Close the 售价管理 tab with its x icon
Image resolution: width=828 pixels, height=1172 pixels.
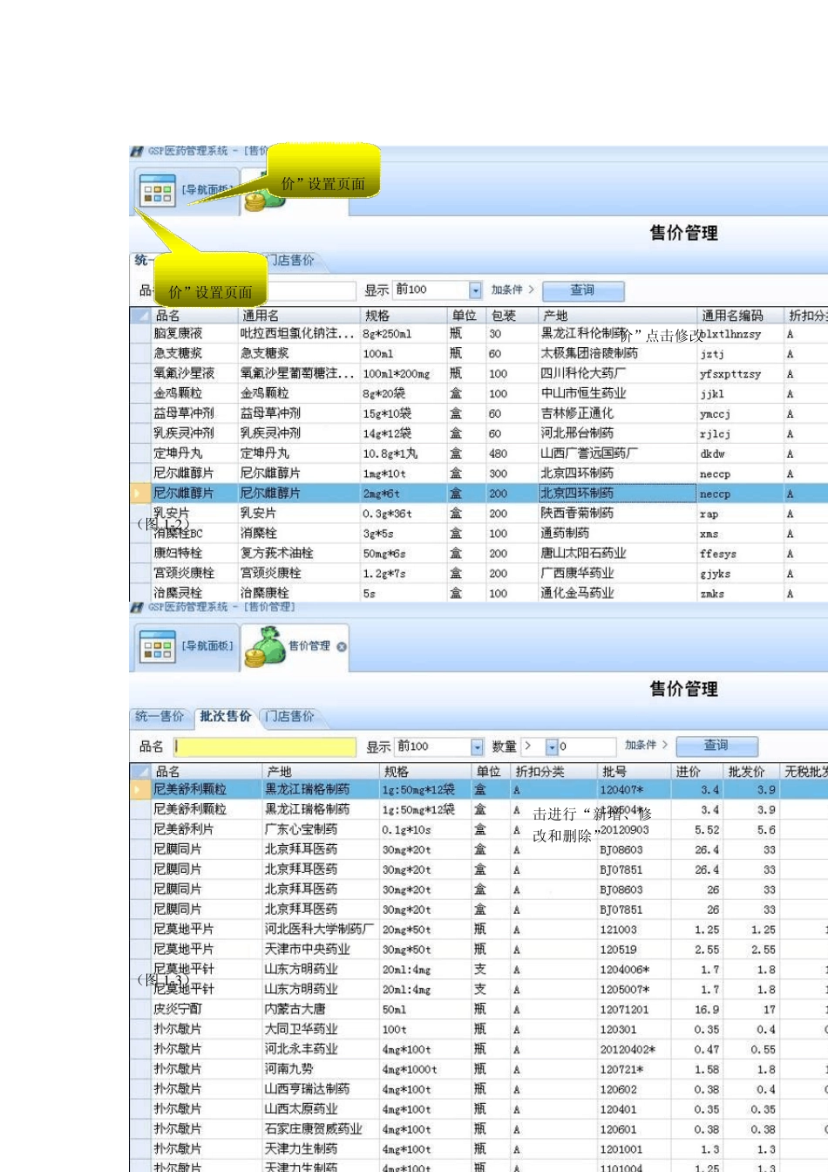(x=342, y=646)
